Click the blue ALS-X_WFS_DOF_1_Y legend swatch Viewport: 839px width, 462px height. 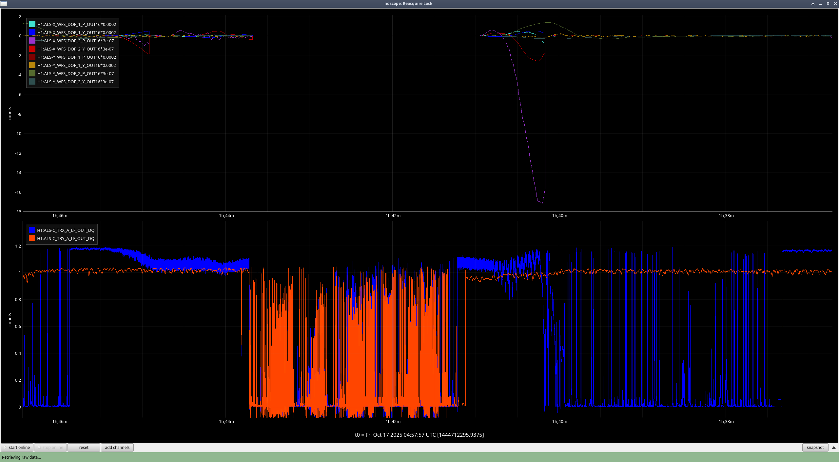click(x=32, y=32)
